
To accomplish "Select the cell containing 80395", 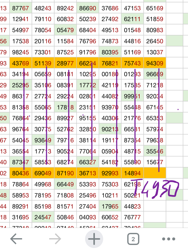I will coord(110,53).
